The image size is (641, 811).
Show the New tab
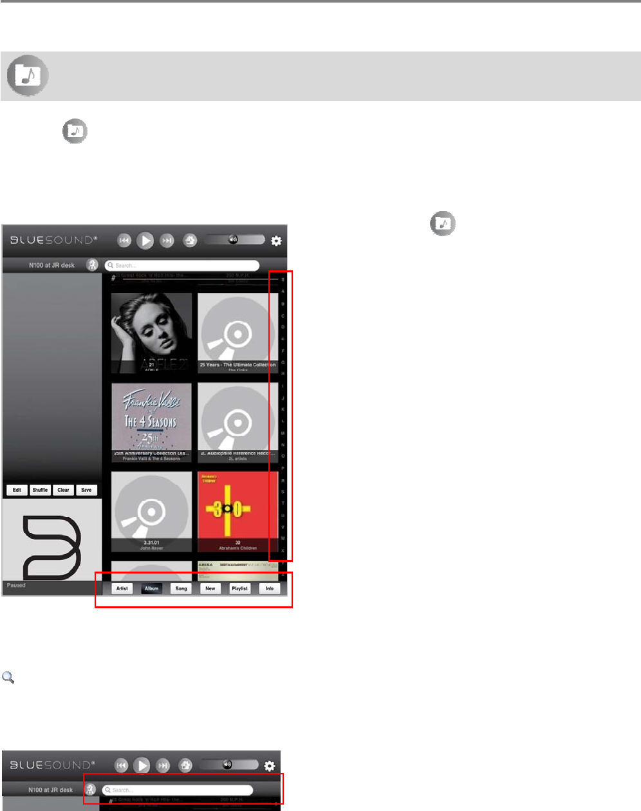point(210,588)
